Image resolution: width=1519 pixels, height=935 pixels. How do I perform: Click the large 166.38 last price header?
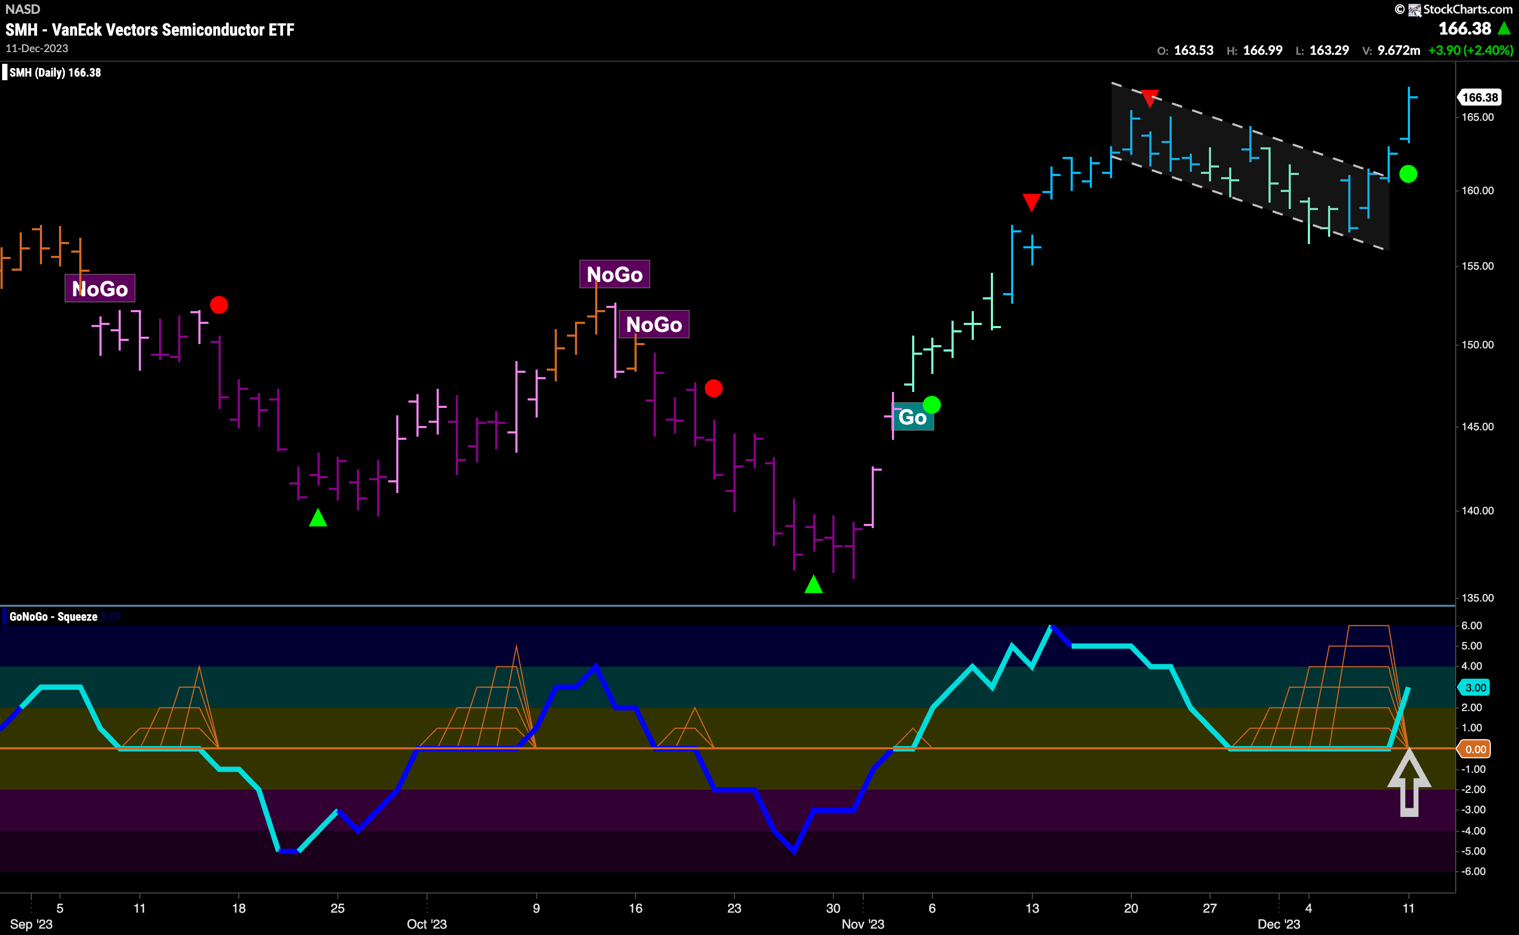1465,28
